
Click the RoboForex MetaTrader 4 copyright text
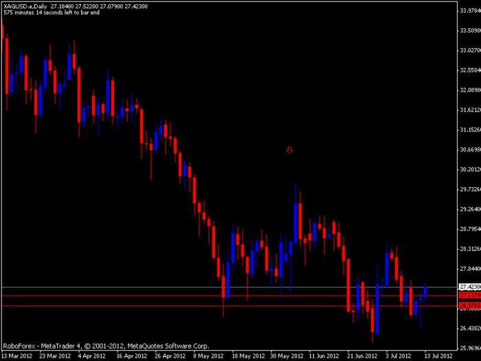[x=106, y=346]
